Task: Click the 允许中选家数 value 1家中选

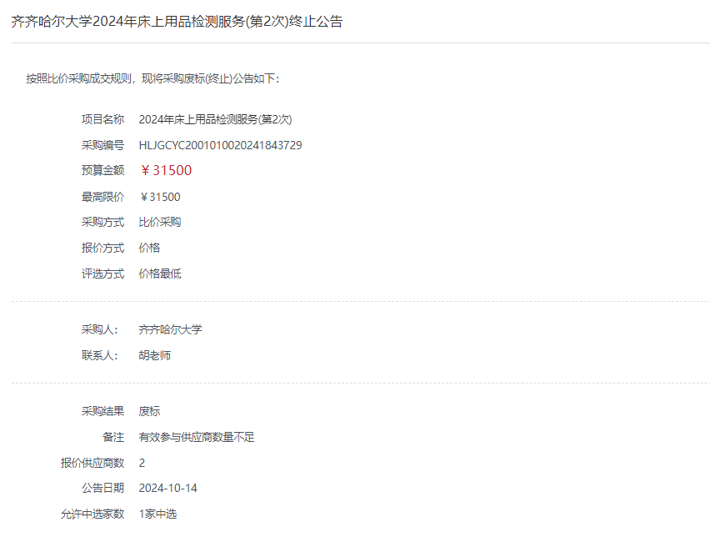Action: click(157, 514)
